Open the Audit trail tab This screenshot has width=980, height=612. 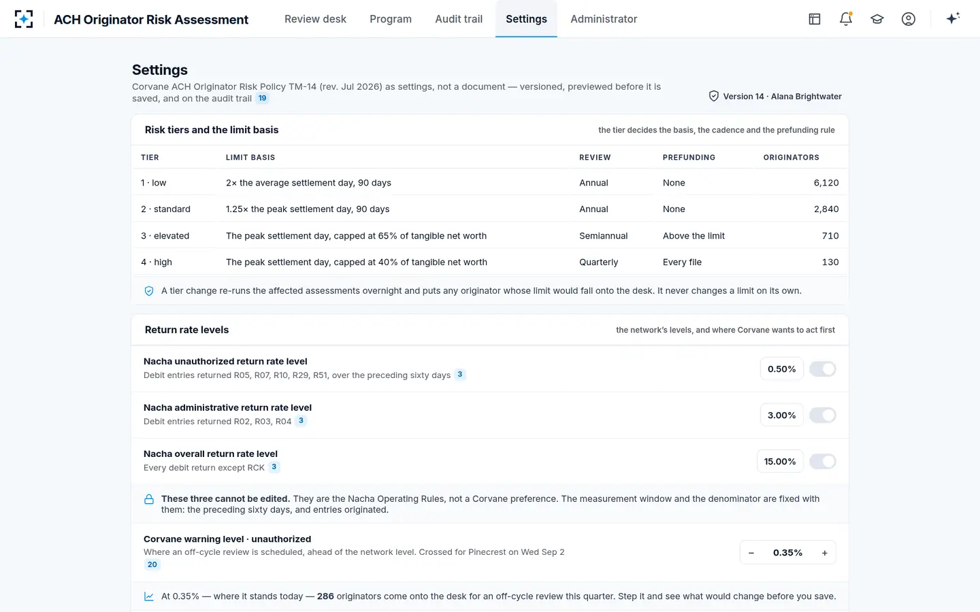point(459,19)
